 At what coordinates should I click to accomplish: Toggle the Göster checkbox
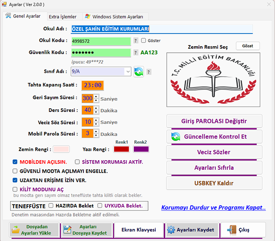point(143,41)
